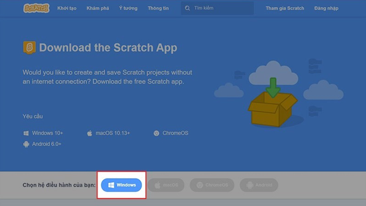
Task: Click the Download the Scratch App heading
Action: tap(108, 48)
